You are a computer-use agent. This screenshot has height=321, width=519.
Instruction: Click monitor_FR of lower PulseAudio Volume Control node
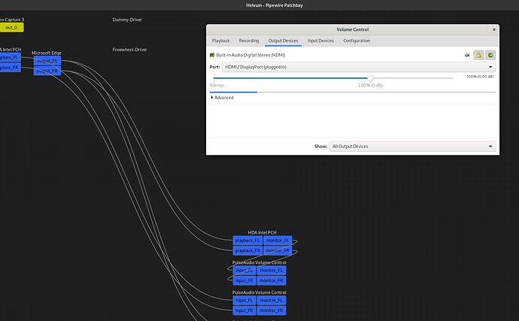tap(272, 310)
